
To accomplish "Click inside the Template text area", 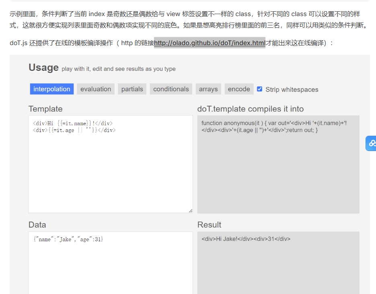I will point(111,164).
